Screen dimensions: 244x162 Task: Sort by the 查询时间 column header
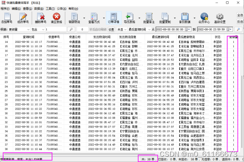click(x=29, y=37)
